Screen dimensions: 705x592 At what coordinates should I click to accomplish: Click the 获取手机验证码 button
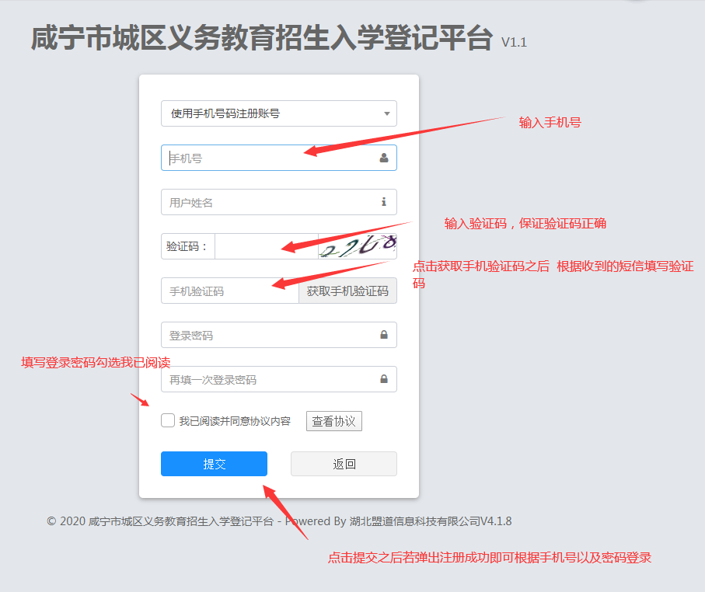point(347,291)
